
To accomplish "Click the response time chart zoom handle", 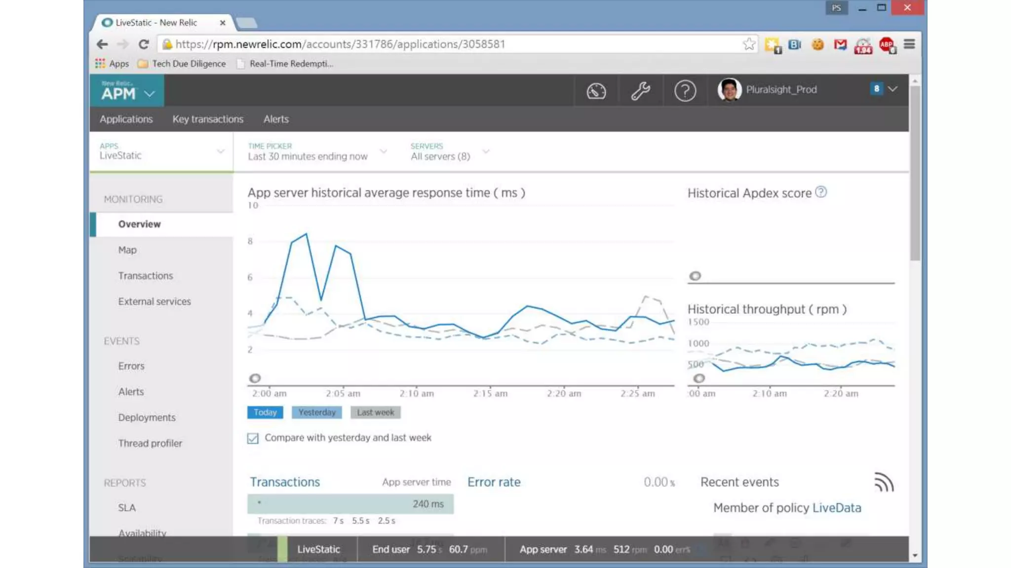I will point(255,378).
